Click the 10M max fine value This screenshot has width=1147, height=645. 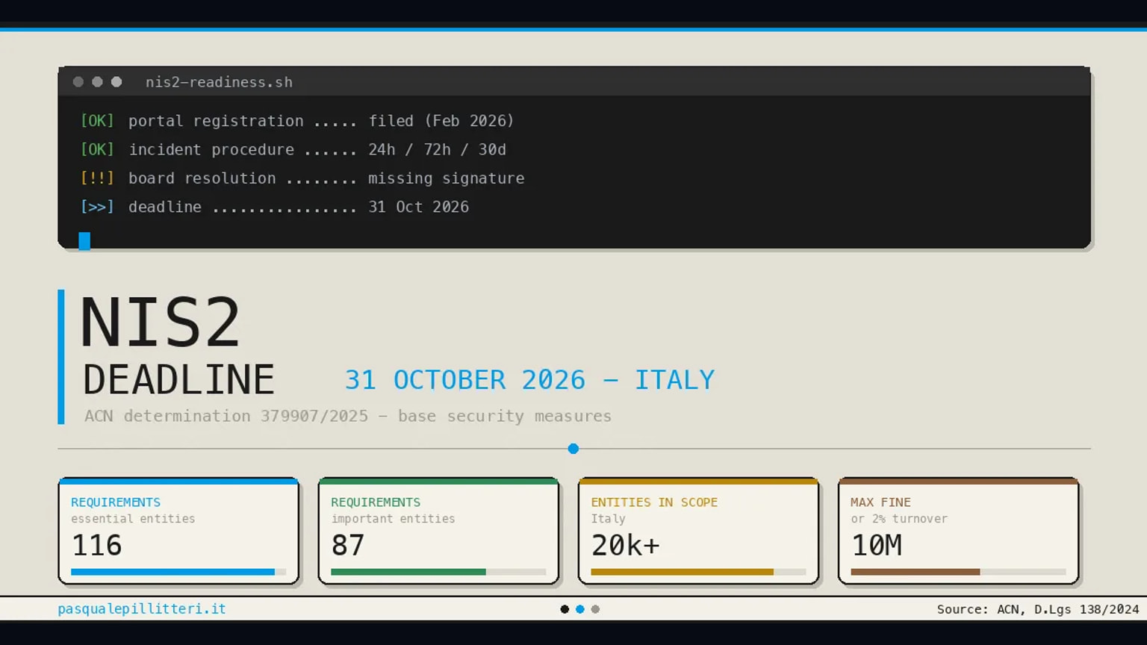(x=877, y=546)
